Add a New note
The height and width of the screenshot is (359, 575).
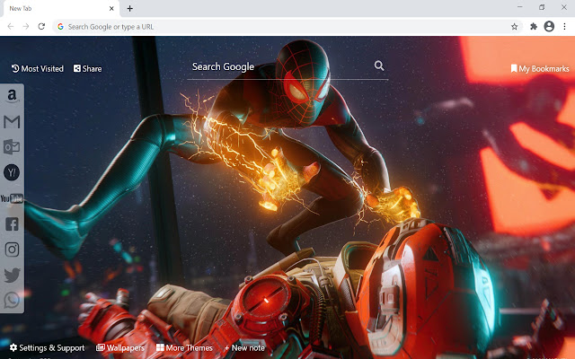244,347
